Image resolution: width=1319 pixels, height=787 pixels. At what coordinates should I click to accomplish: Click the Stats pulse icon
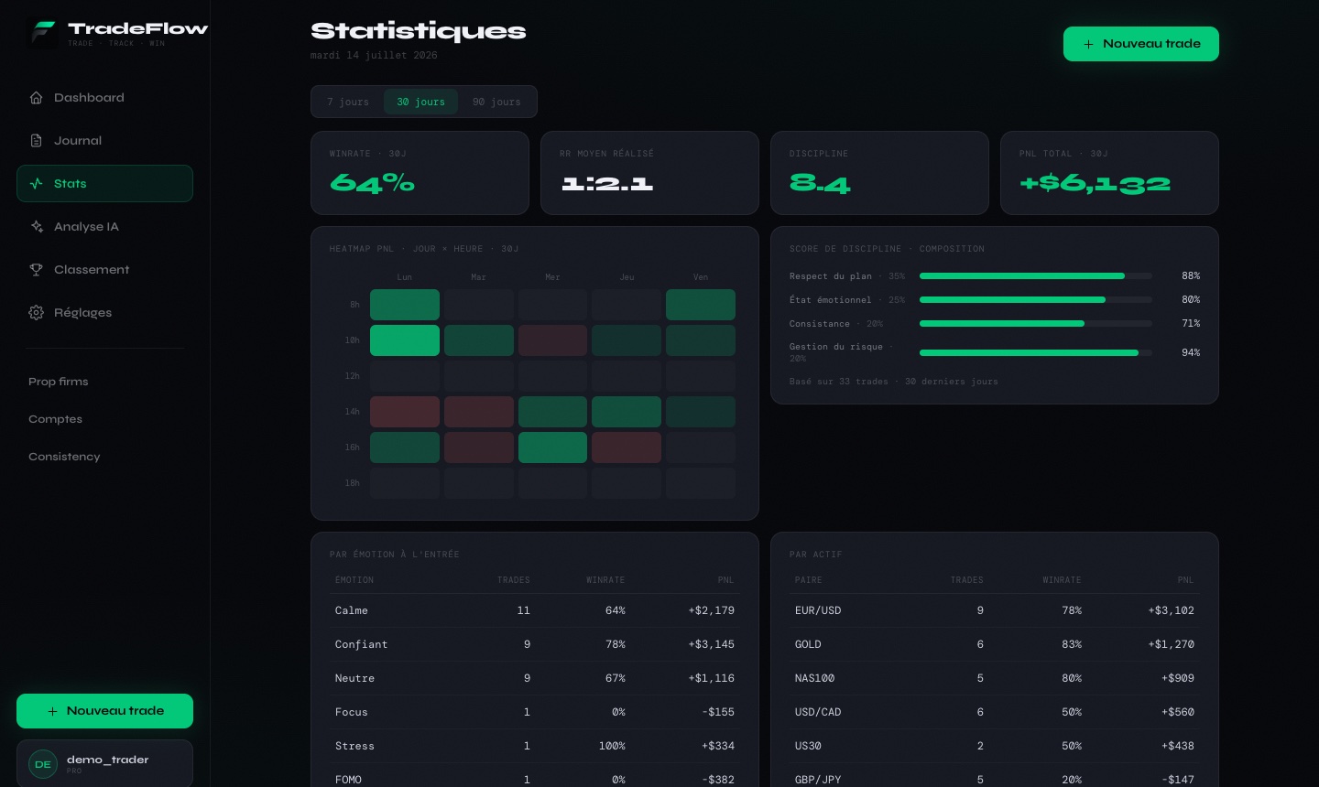pyautogui.click(x=37, y=184)
